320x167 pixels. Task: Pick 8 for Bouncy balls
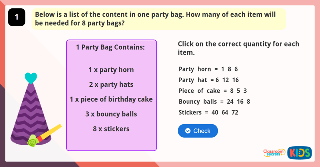248,102
